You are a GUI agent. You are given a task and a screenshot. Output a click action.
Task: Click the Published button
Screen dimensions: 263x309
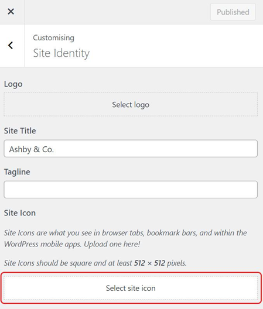click(233, 12)
